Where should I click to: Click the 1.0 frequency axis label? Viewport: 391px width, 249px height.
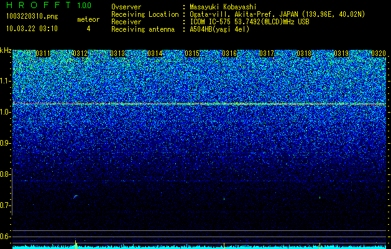point(5,112)
